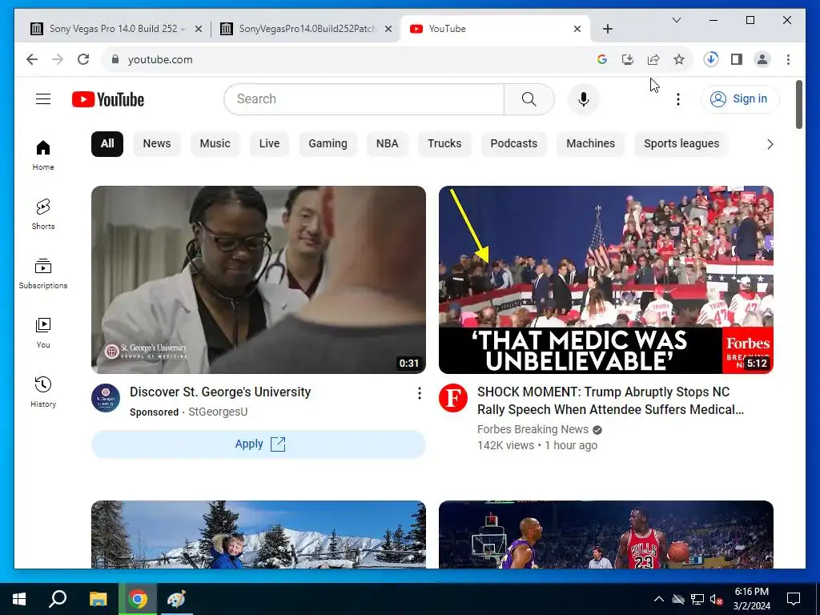
Task: Bookmark this page with star icon
Action: [x=679, y=59]
